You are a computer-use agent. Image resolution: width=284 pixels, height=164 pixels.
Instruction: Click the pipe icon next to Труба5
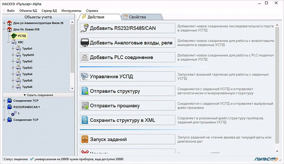point(18,80)
